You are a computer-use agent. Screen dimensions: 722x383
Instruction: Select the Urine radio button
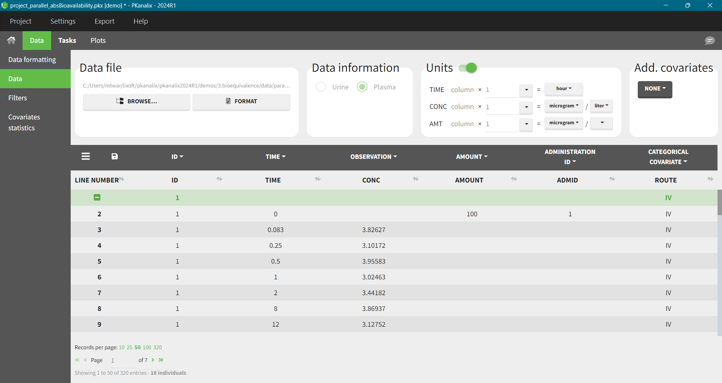point(321,87)
